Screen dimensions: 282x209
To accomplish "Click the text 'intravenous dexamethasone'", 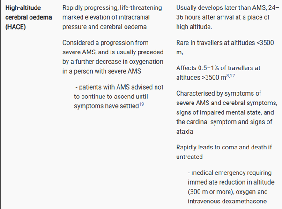I will tap(227, 201).
